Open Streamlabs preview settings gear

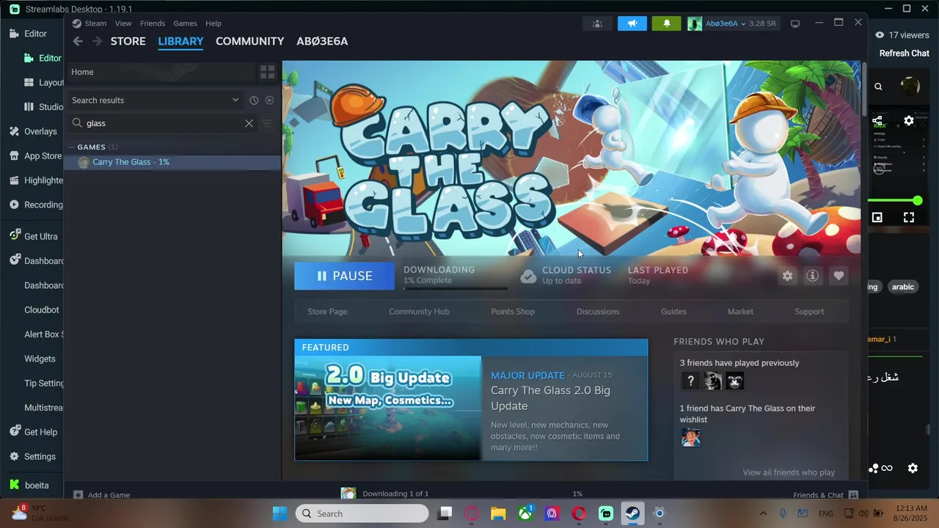point(909,120)
